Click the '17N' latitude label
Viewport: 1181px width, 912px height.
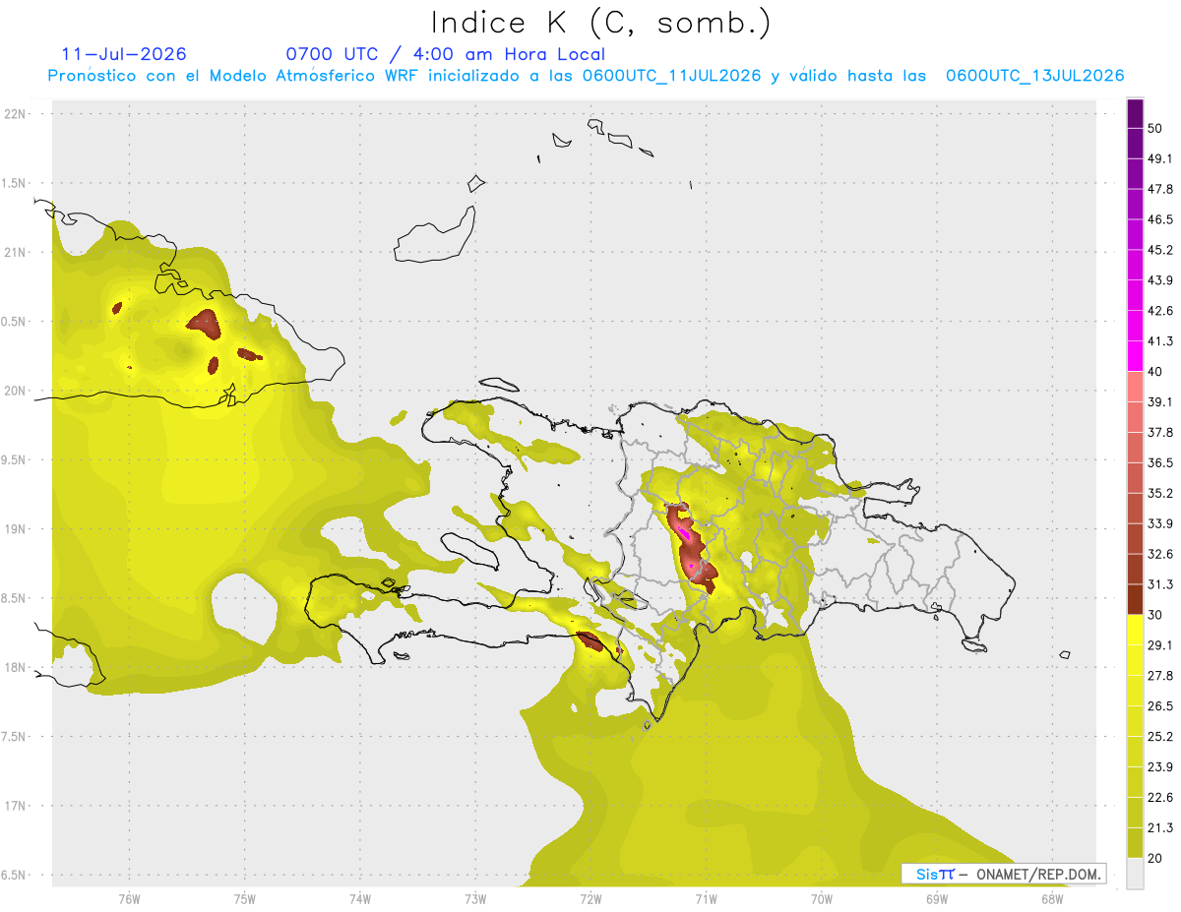tap(17, 807)
